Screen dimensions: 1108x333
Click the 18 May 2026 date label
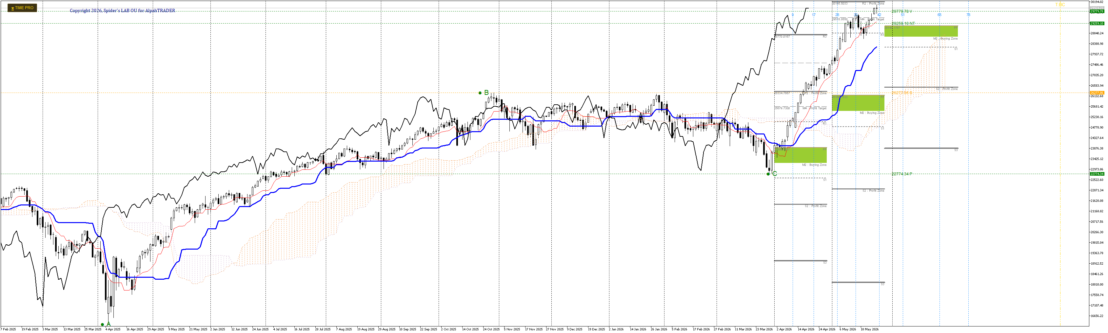870,329
